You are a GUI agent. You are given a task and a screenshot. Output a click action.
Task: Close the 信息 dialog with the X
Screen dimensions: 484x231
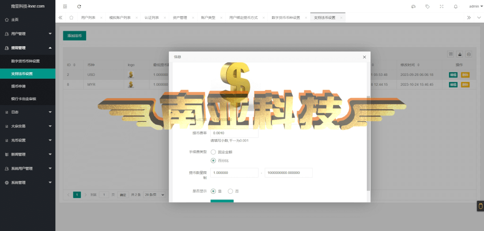pos(364,57)
